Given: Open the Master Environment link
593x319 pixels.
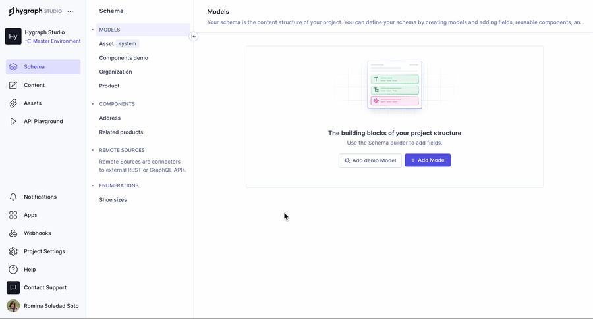Looking at the screenshot, I should click(x=53, y=41).
